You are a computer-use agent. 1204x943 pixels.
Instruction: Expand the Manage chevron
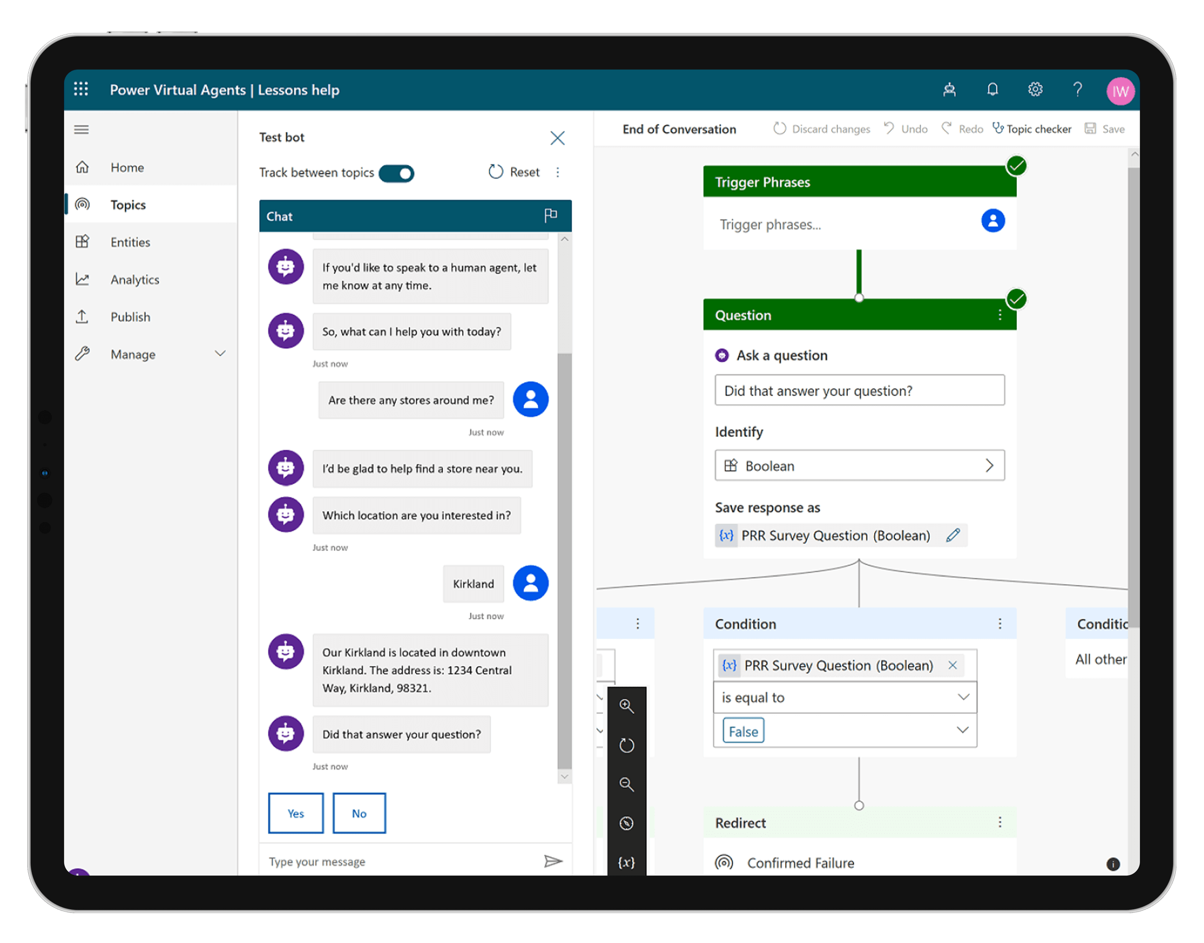pyautogui.click(x=220, y=353)
